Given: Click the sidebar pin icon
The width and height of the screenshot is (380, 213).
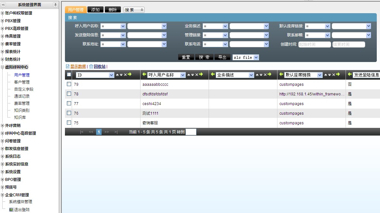Looking at the screenshot, I should (55, 5).
